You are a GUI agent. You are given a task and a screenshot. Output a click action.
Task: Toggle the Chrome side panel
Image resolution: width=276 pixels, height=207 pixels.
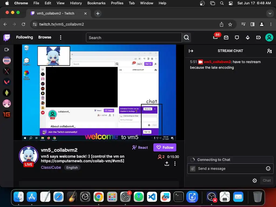(x=252, y=24)
